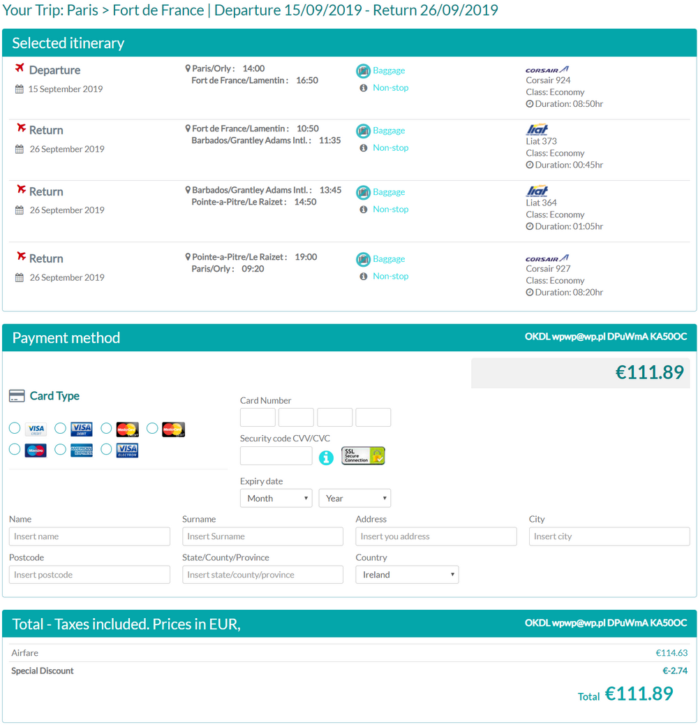Click the calendar icon by 15 September 2019

(x=19, y=89)
